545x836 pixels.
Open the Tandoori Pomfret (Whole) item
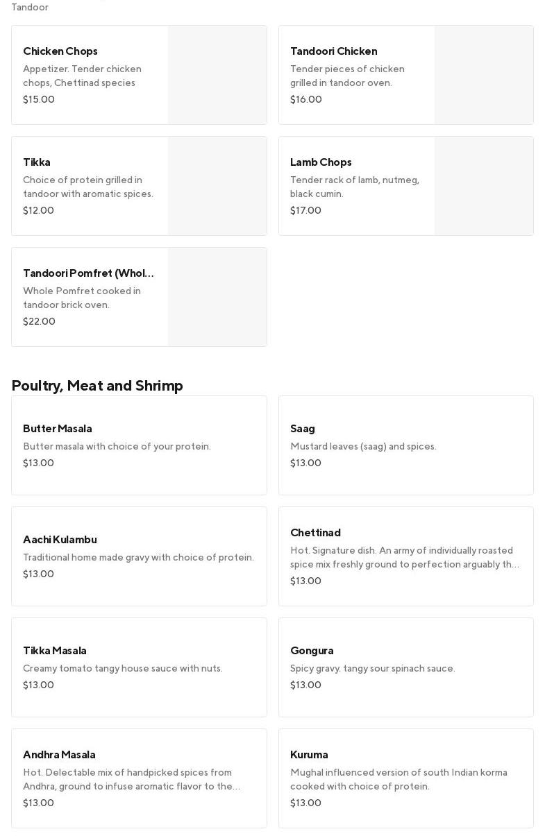coord(88,273)
